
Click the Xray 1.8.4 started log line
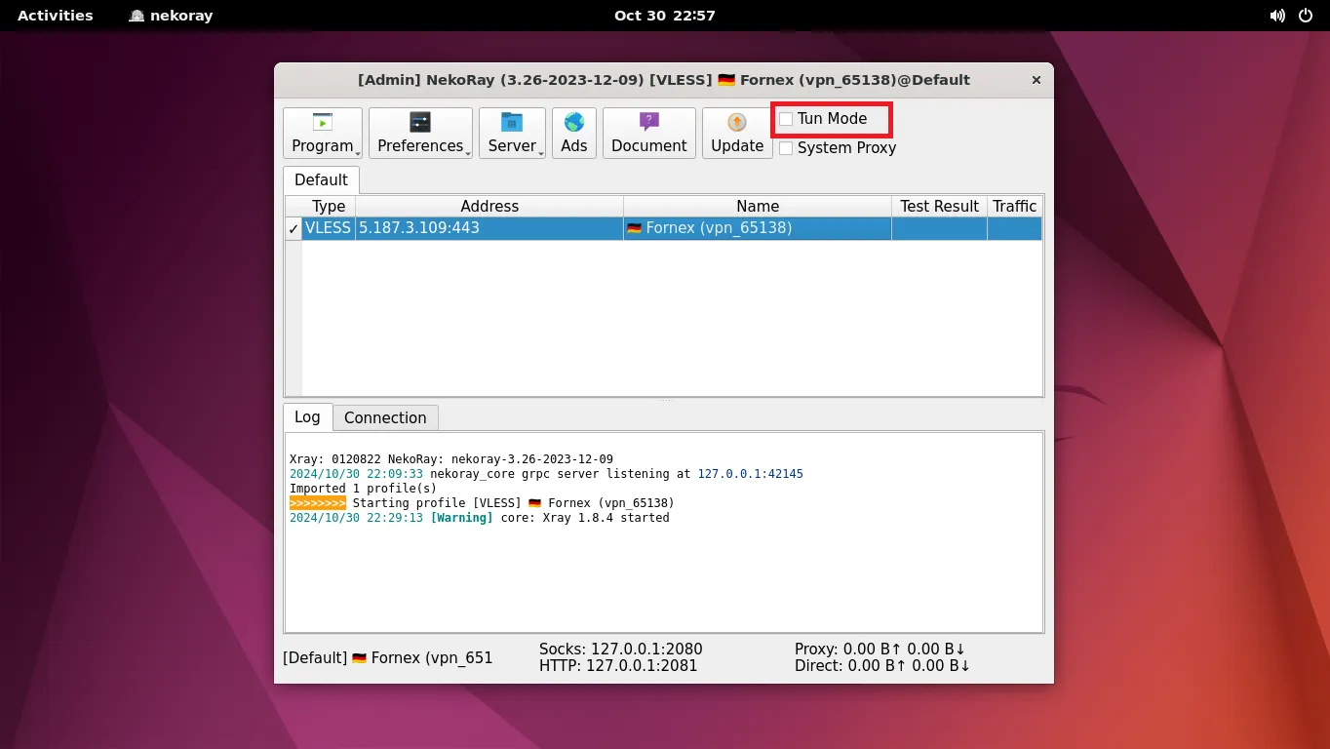pyautogui.click(x=479, y=518)
